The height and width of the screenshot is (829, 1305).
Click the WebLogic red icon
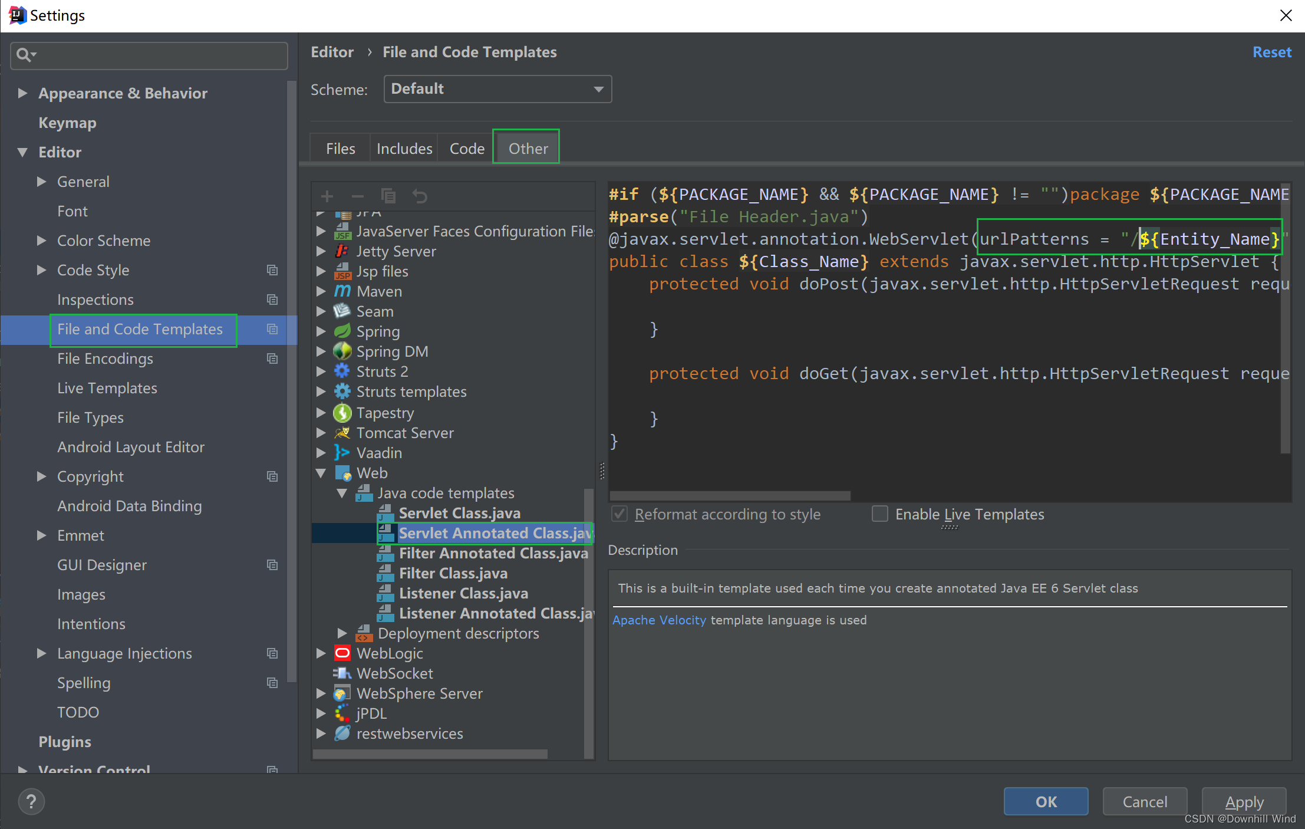(342, 653)
